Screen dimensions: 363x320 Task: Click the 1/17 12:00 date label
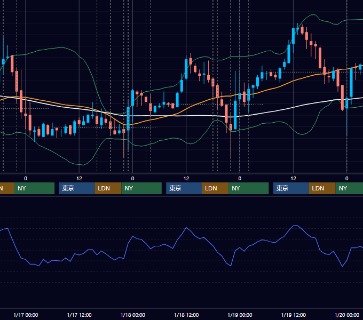tap(79, 315)
